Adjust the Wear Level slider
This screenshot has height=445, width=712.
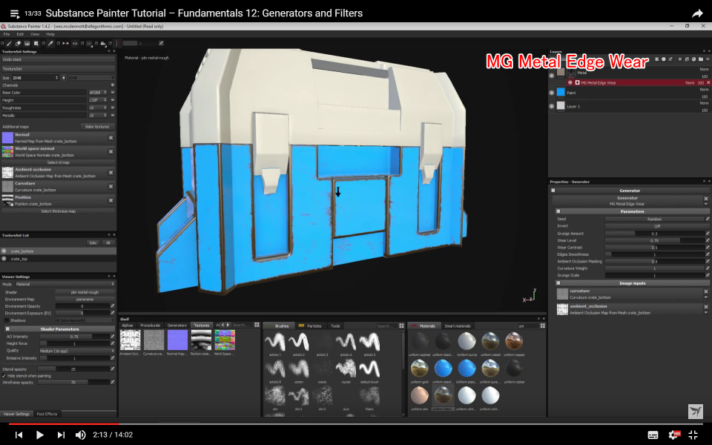[x=654, y=240]
